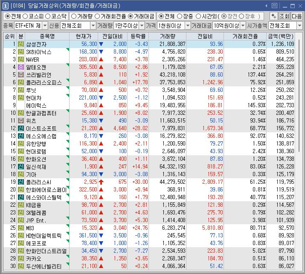Click the green corner marker on 루닛
Image resolution: width=305 pixels, height=274 pixels.
tap(68, 88)
